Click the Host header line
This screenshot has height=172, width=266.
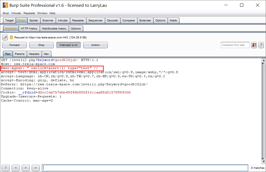coord(28,64)
